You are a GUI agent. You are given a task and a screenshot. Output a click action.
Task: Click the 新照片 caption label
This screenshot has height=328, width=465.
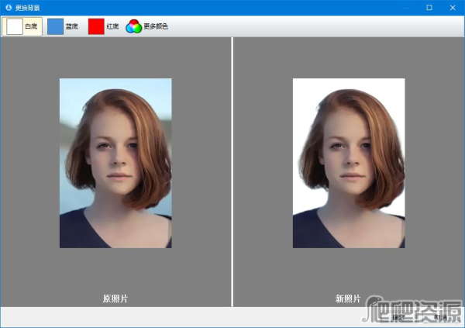tap(348, 299)
